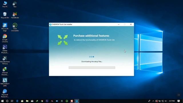Select the first slide indicator dot

[90, 57]
